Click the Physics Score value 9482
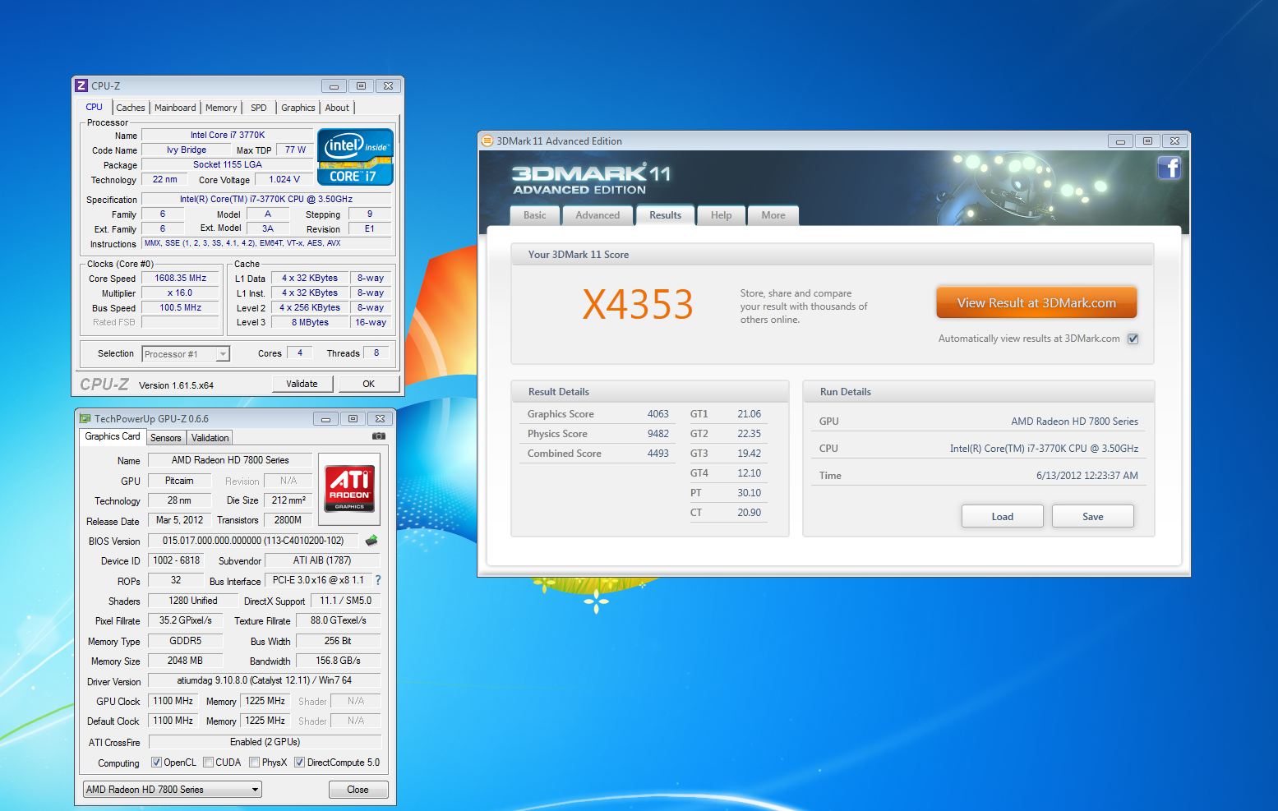 click(657, 434)
